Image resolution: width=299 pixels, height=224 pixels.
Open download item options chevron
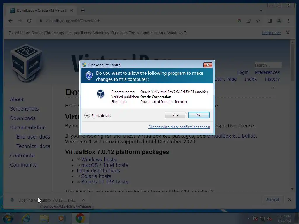pyautogui.click(x=83, y=200)
